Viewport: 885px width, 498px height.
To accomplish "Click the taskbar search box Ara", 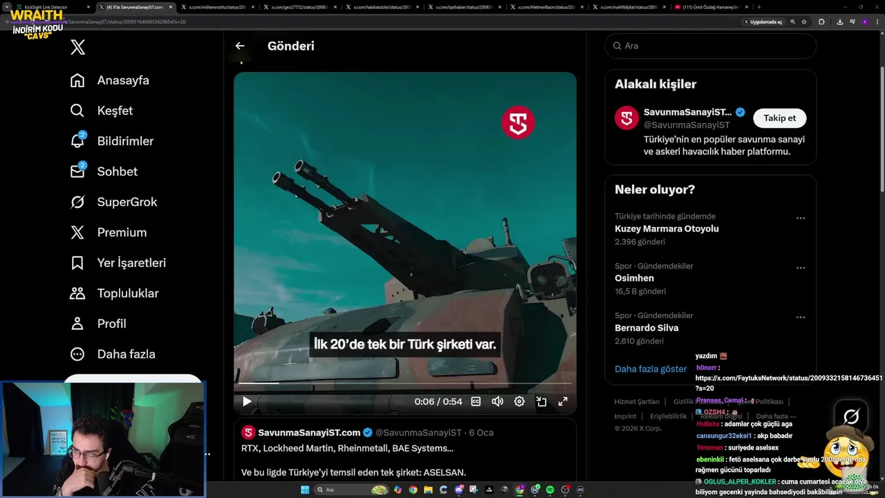I will [x=351, y=490].
